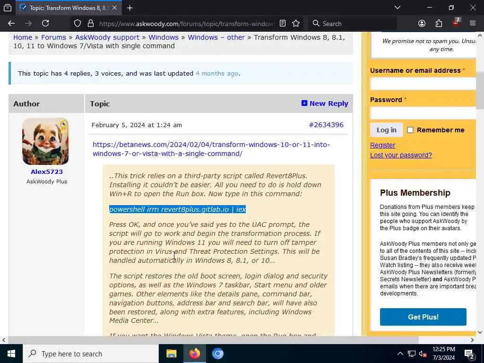Toggle reader view icon
Image resolution: width=484 pixels, height=363 pixels.
(283, 24)
